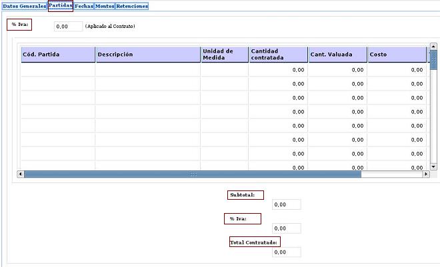Open the Retenciones tab
Viewport: 440px width, 267px height.
[x=132, y=6]
